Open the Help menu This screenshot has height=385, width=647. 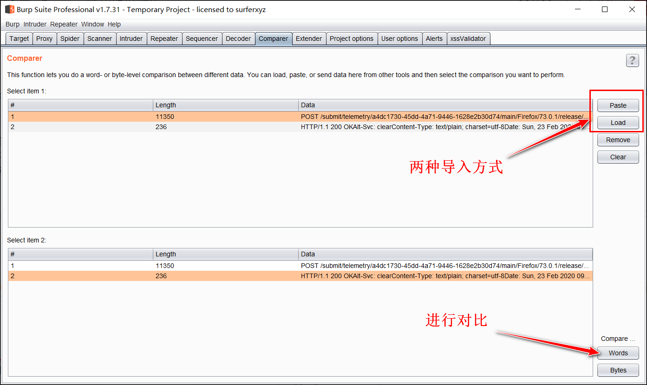pos(114,24)
